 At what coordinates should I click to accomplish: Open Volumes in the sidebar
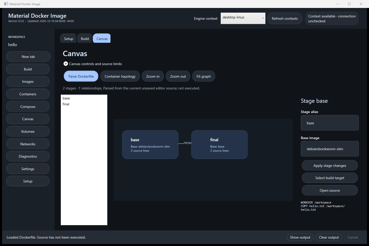[28, 131]
